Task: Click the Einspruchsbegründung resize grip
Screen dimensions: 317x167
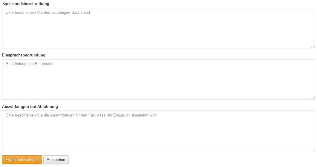Action: pyautogui.click(x=313, y=97)
